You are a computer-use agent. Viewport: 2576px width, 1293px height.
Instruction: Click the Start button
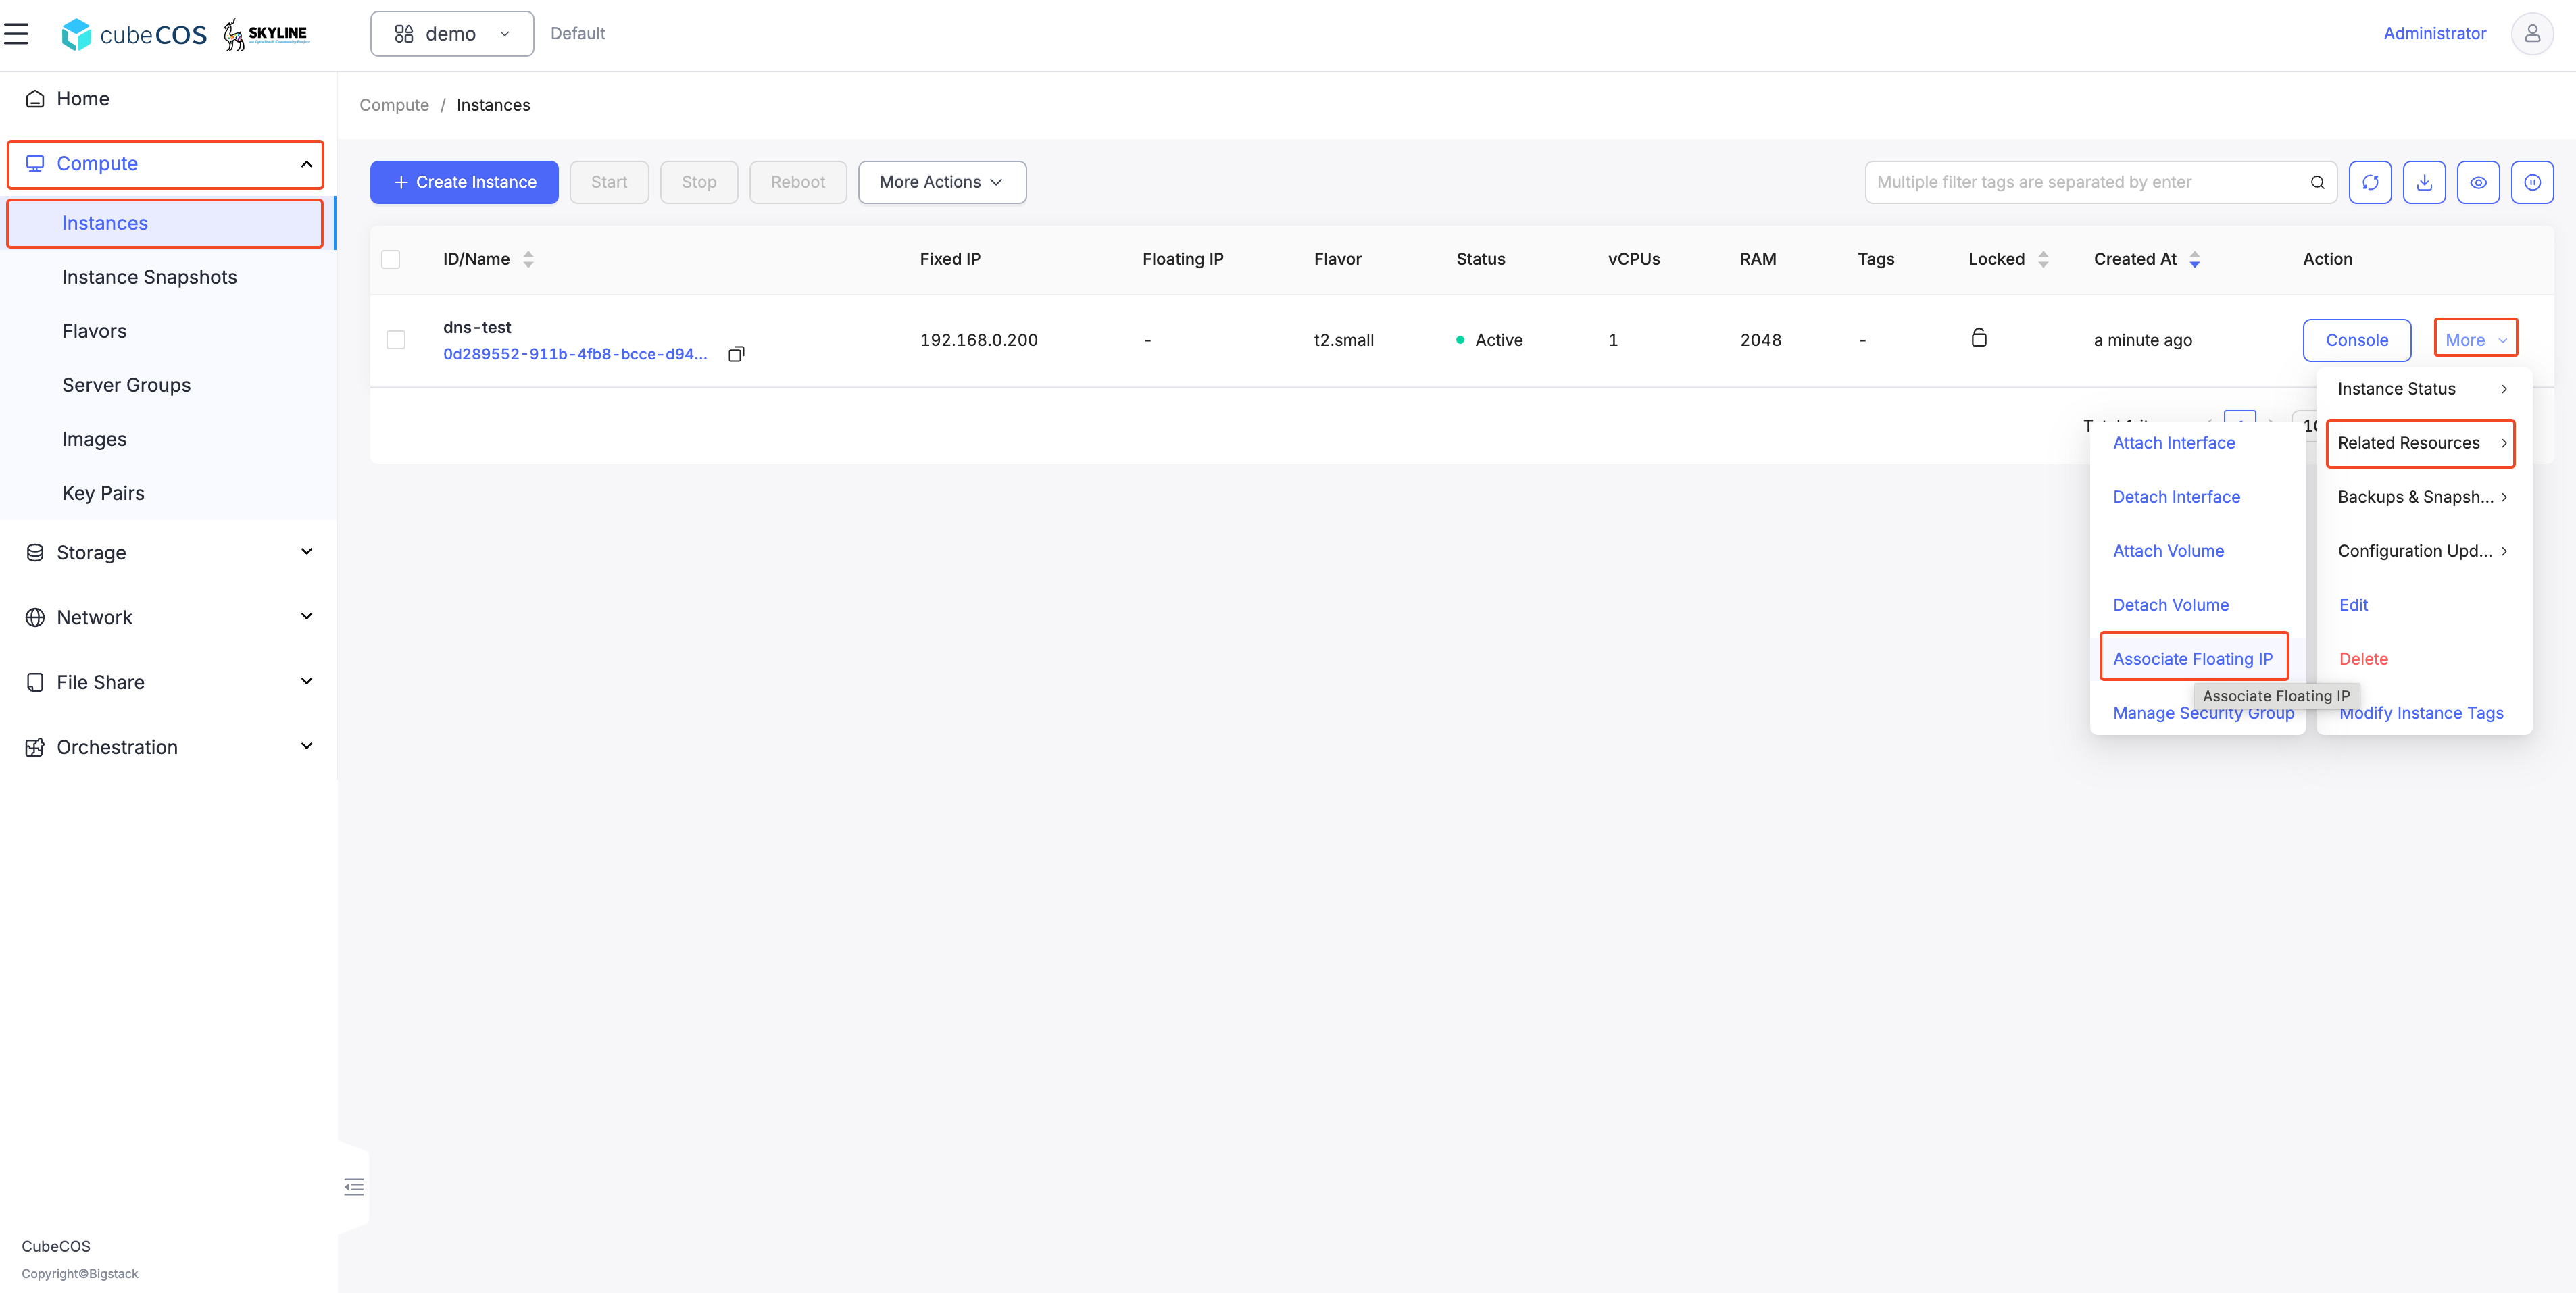[x=609, y=182]
